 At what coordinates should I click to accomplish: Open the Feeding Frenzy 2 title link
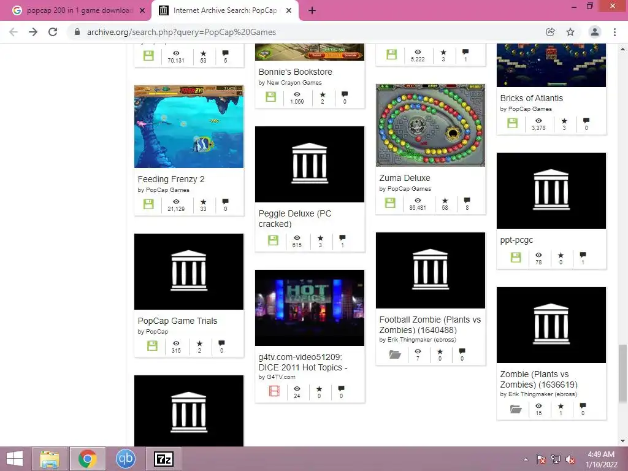click(x=171, y=179)
